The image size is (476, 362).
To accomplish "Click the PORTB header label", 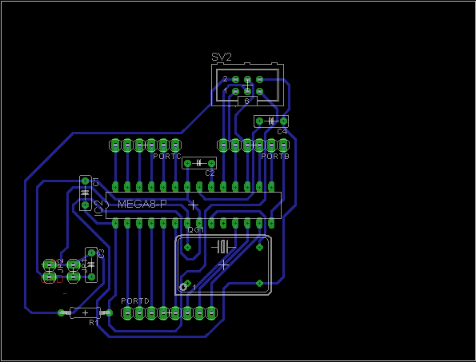I will pyautogui.click(x=275, y=157).
